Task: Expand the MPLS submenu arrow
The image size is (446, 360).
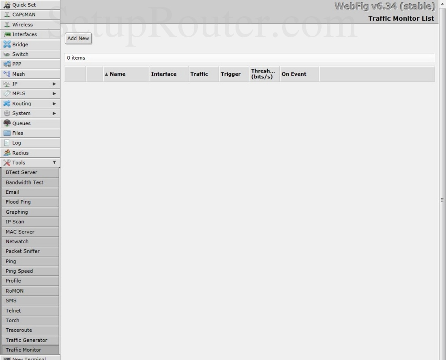Action: (x=54, y=94)
